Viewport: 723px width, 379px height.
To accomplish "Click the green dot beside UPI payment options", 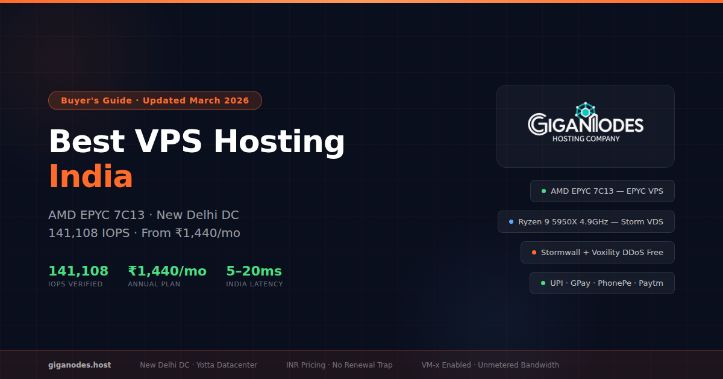I will pos(543,283).
